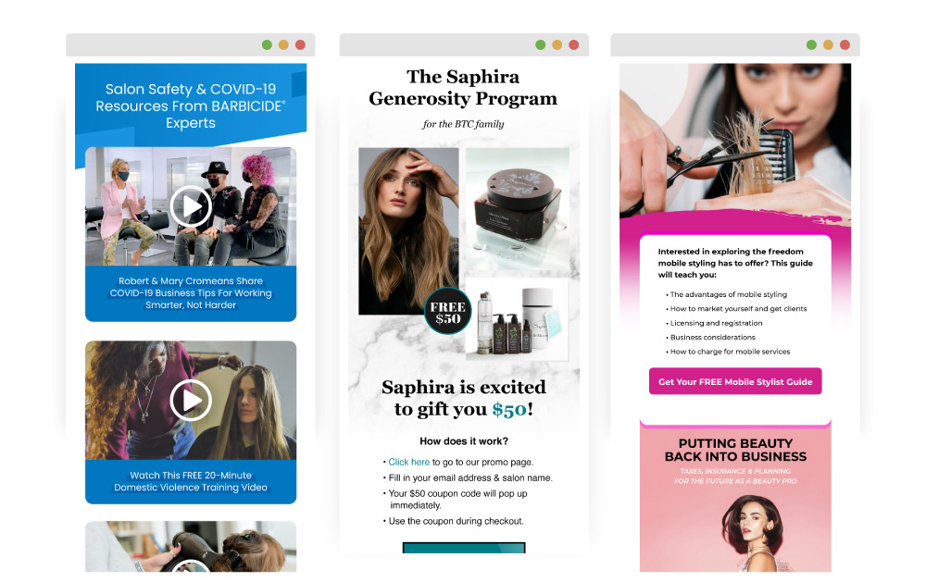
Task: Click the Saphira bottles product image
Action: pos(518,318)
